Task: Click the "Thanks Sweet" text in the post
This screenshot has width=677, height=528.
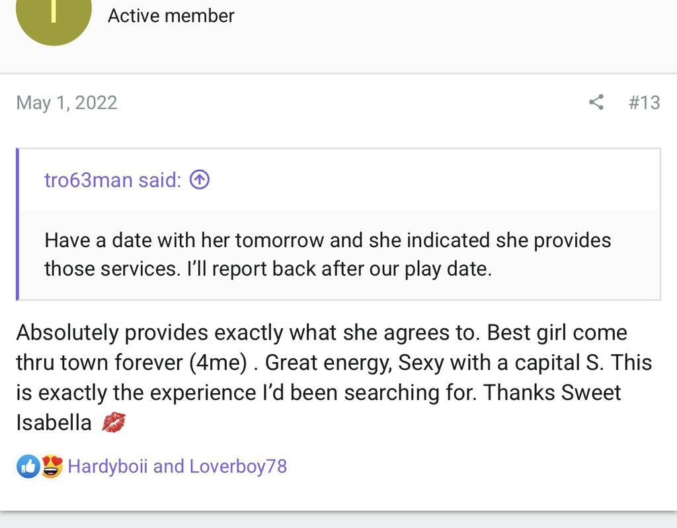Action: coord(552,393)
